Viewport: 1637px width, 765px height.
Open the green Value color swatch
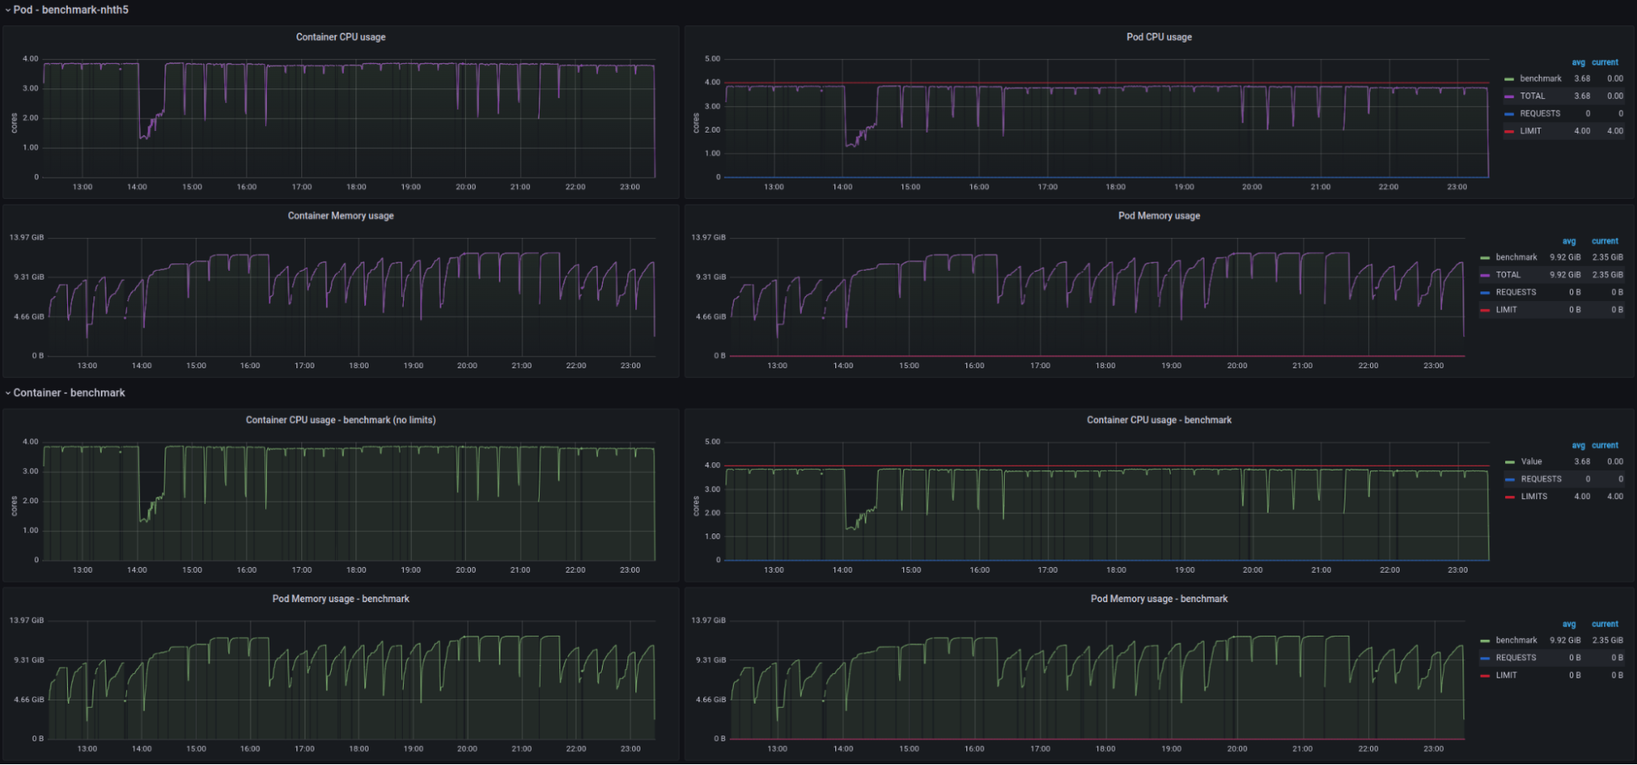(1510, 462)
